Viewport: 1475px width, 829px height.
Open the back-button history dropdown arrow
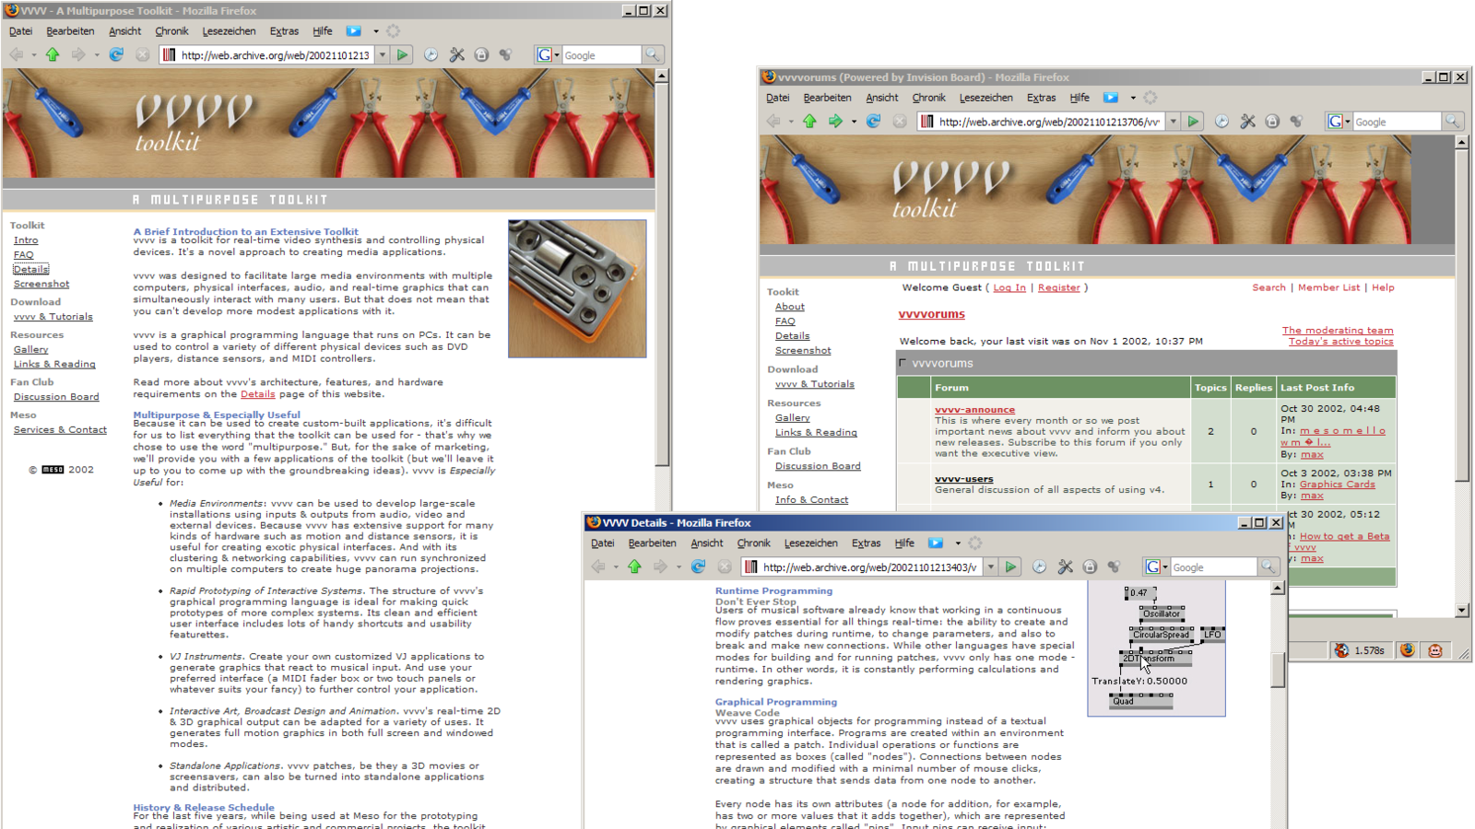click(615, 566)
